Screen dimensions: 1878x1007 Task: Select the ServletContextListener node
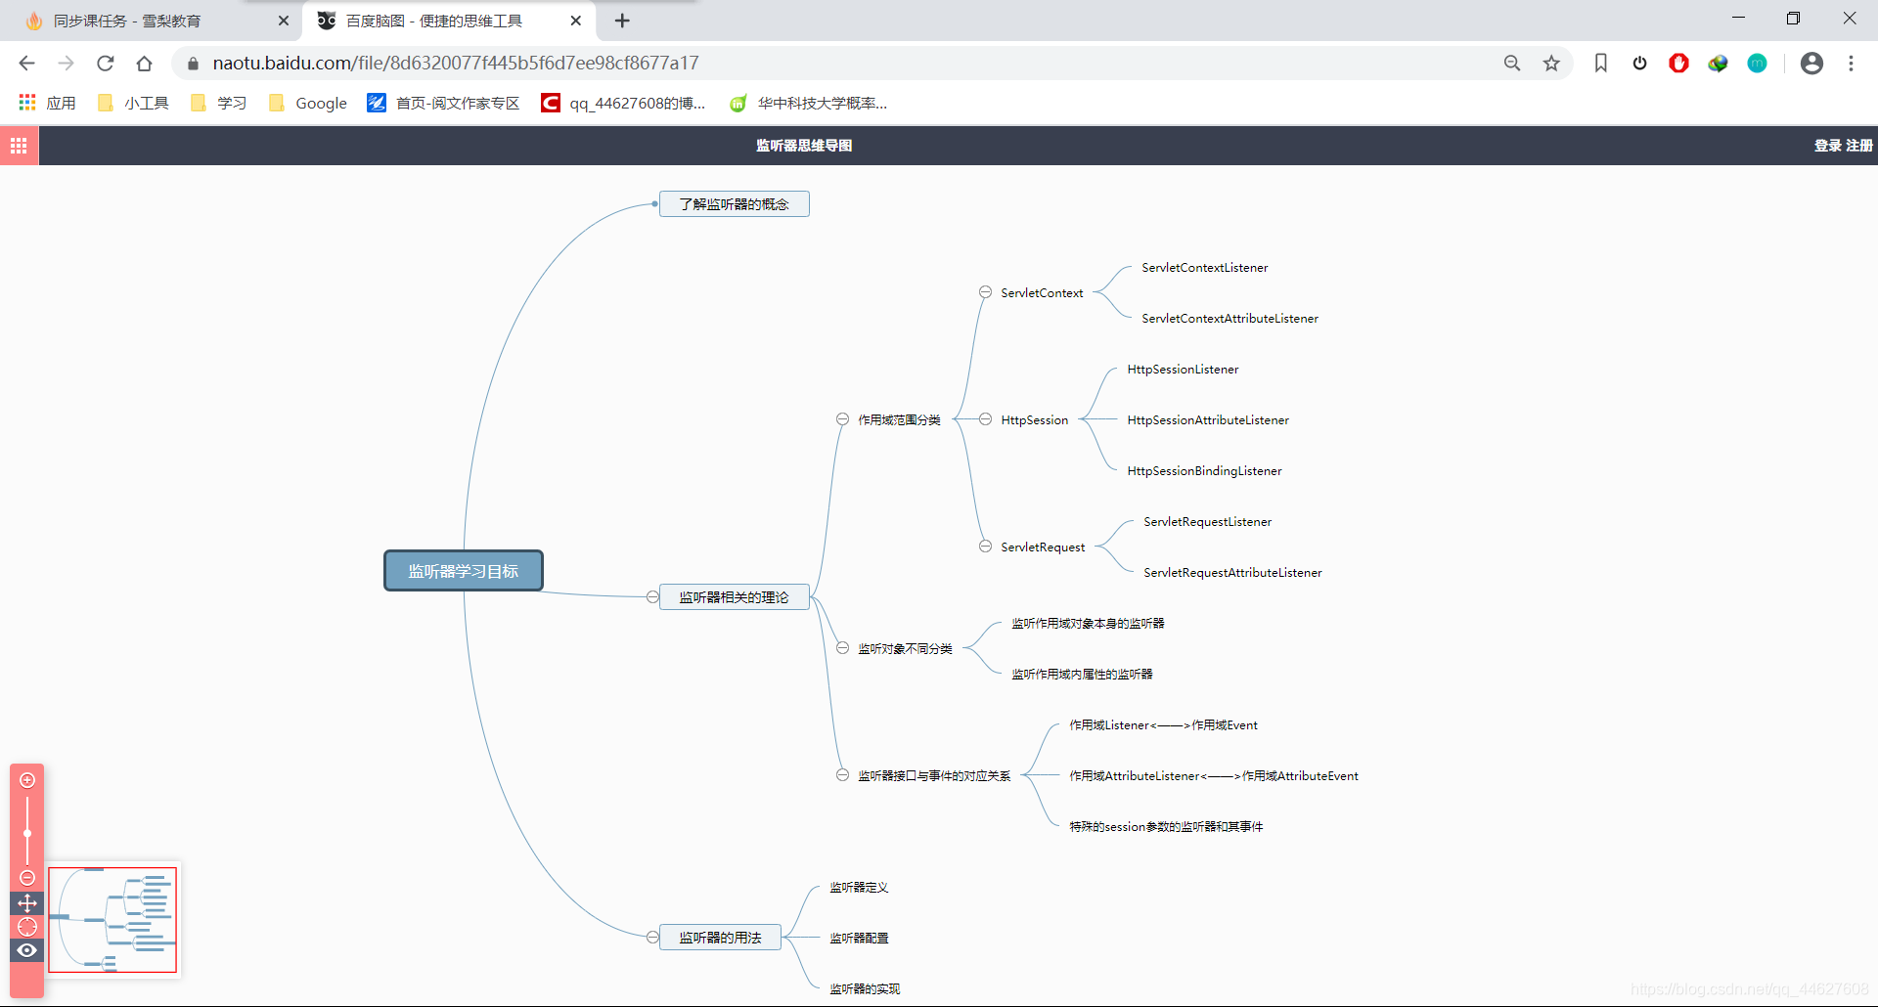click(x=1205, y=268)
